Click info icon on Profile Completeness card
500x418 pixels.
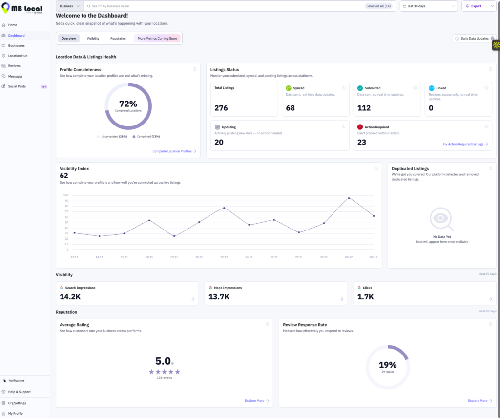(x=195, y=69)
